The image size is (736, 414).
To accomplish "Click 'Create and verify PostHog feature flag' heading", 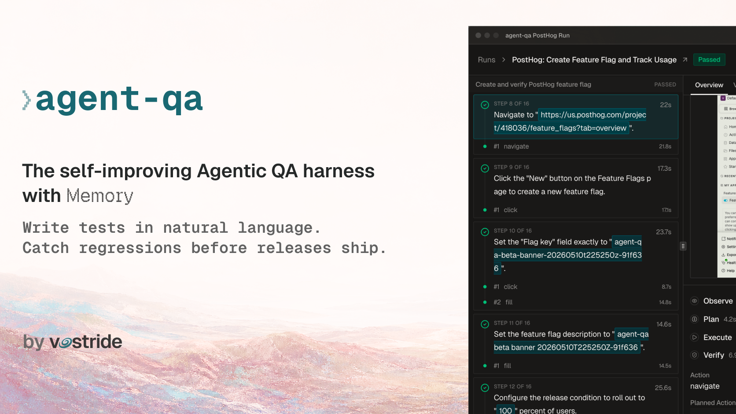I will [533, 84].
